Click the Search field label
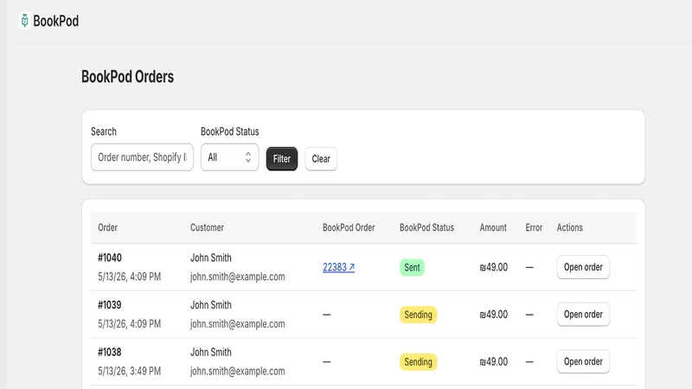This screenshot has width=692, height=389. 104,131
